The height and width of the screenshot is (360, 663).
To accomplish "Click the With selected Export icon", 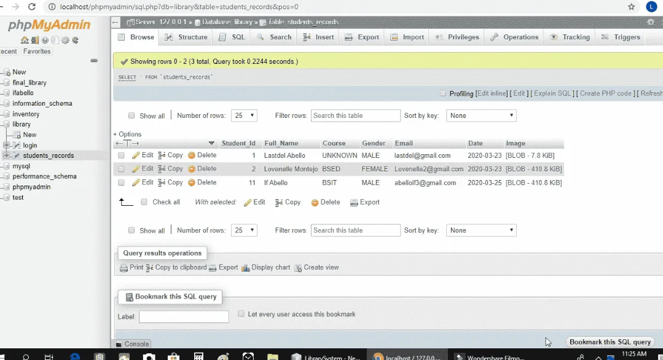I will pyautogui.click(x=354, y=202).
